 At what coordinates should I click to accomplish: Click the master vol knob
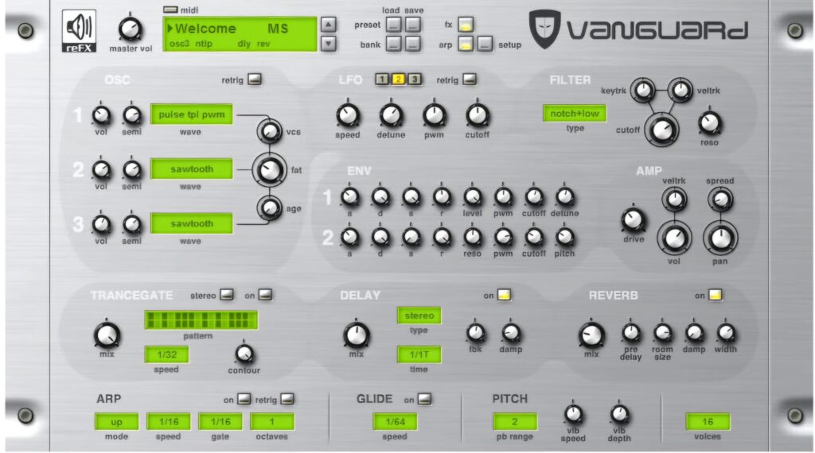pos(130,29)
